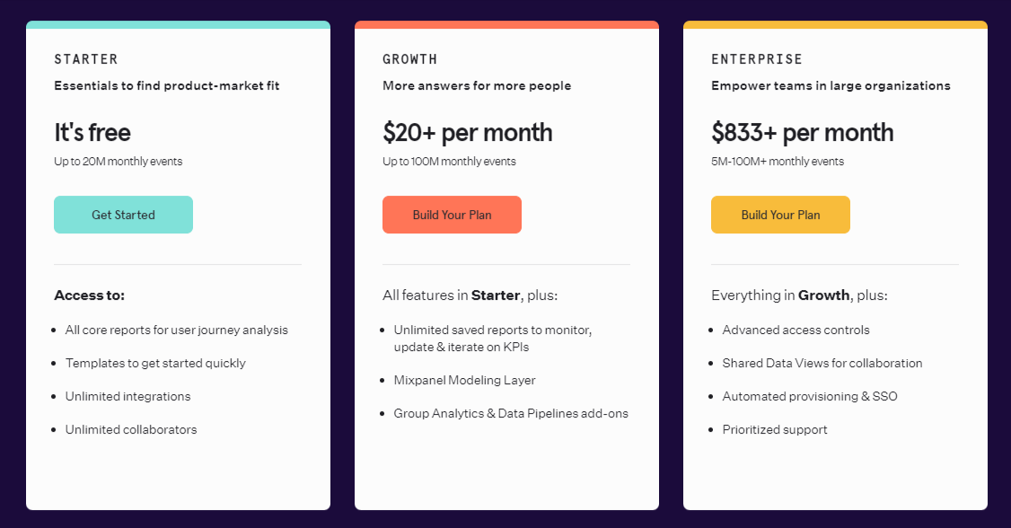The width and height of the screenshot is (1011, 528).
Task: Click the "$20+ per month" price
Action: (467, 133)
